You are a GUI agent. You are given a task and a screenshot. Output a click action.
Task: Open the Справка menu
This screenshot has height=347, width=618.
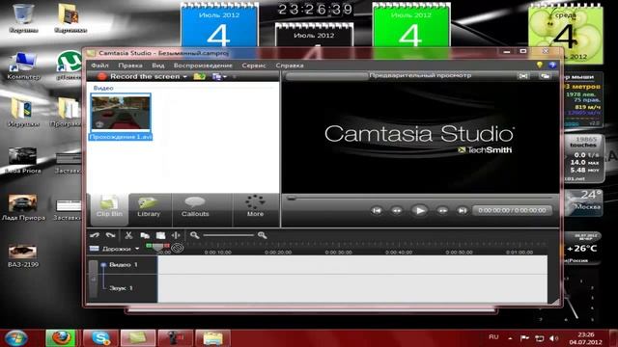[290, 66]
